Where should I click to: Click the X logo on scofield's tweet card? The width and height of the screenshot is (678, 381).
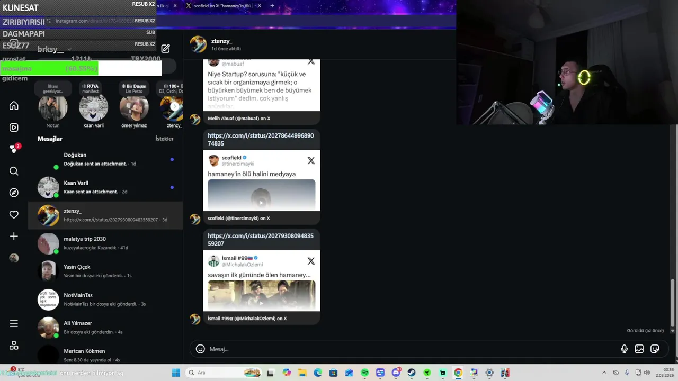(x=311, y=160)
